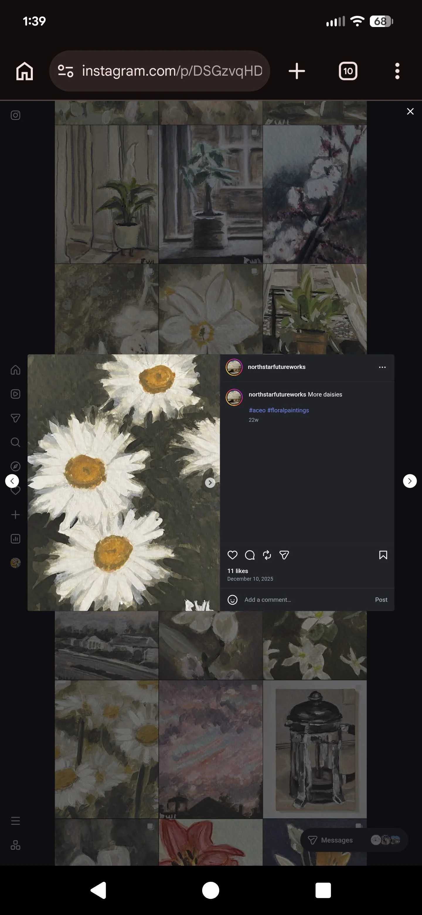Create a new post with the plus icon
The height and width of the screenshot is (915, 422).
click(16, 515)
